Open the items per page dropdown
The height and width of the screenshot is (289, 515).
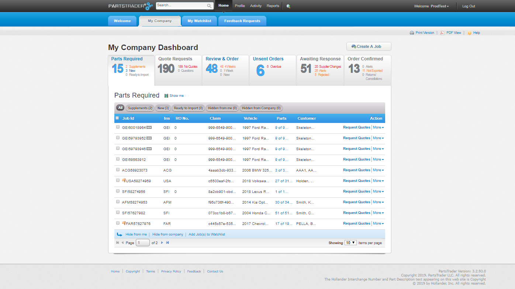click(x=350, y=243)
